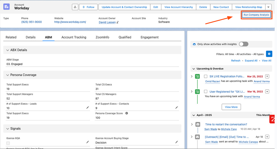Open the Qualified tab

pos(125,37)
